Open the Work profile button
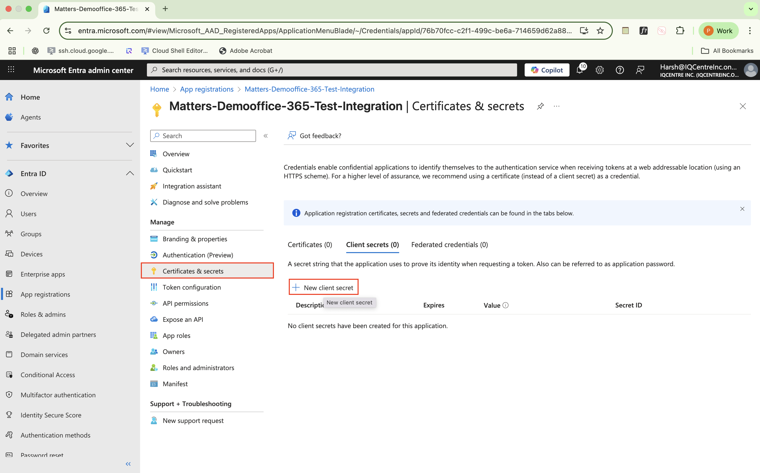760x473 pixels. click(x=718, y=31)
